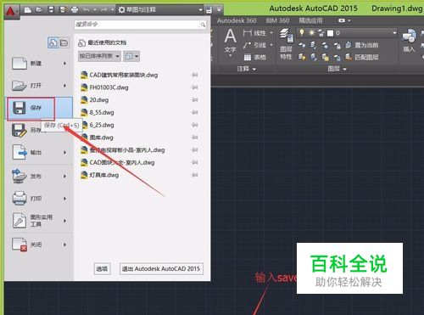This screenshot has width=424, height=315.
Task: Expand the 打开 submenu arrow
Action: (x=64, y=86)
